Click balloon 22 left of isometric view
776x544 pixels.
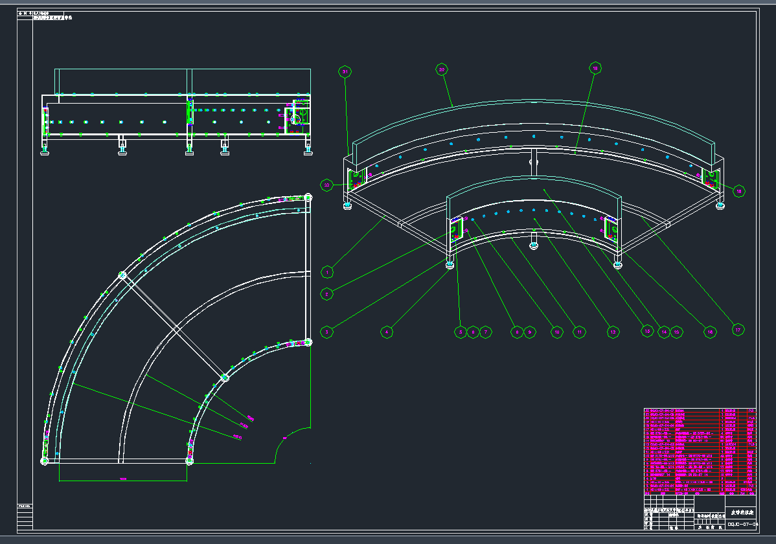(x=327, y=185)
